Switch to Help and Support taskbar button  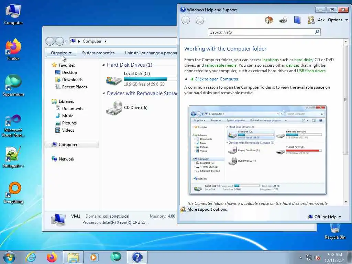[137, 257]
